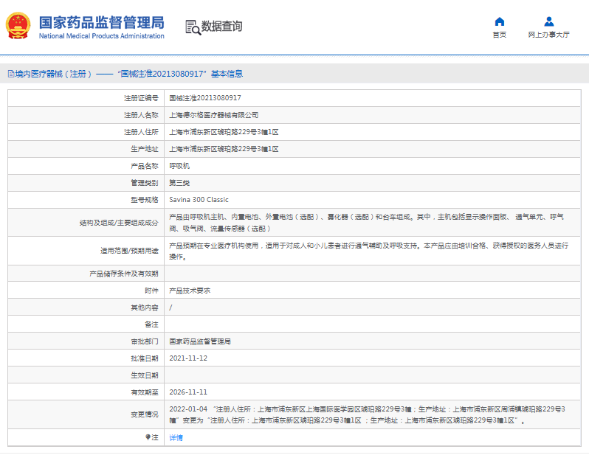This screenshot has width=589, height=455.
Task: Select the 注册人住所 address value
Action: pos(224,132)
